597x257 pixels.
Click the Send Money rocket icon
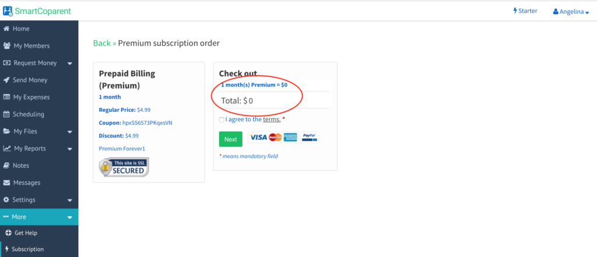coord(6,80)
